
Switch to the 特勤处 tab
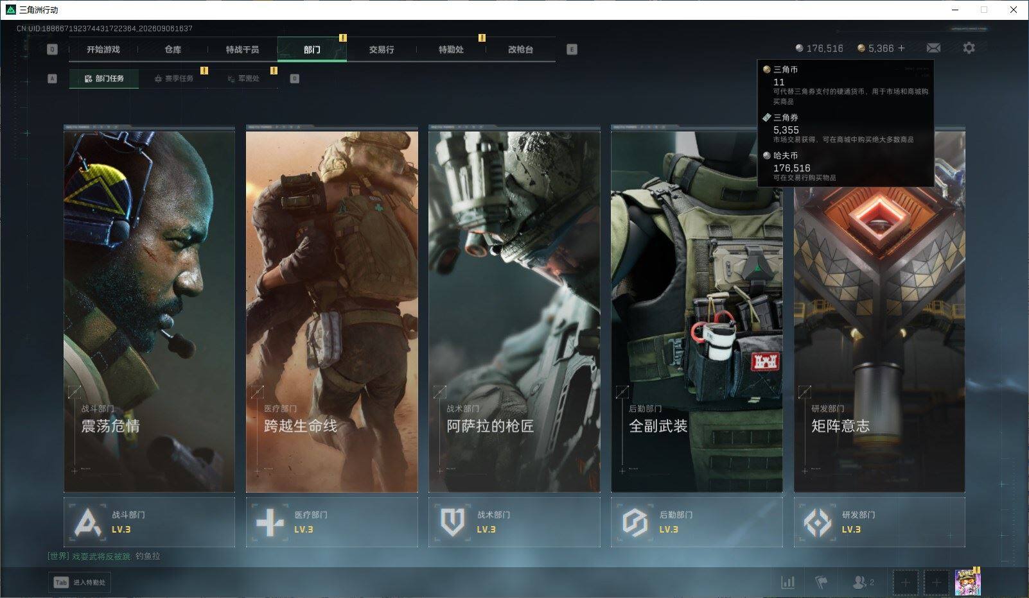451,49
